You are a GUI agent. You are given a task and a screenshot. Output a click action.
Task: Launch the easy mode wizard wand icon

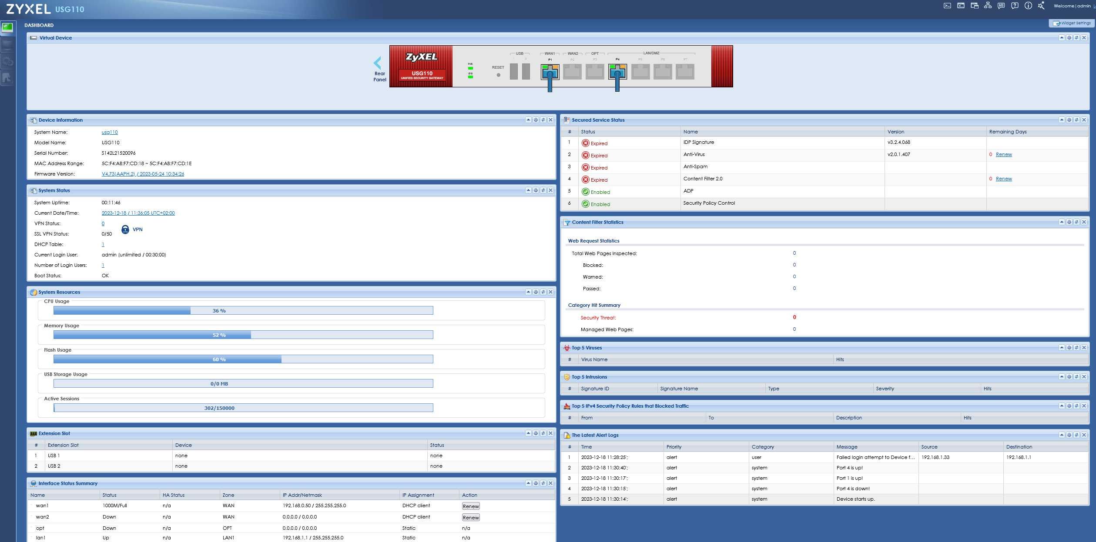(1041, 6)
